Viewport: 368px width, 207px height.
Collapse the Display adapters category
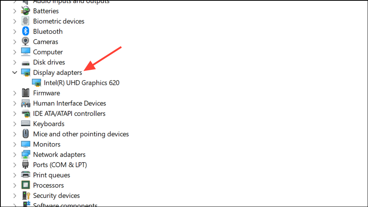tap(14, 73)
